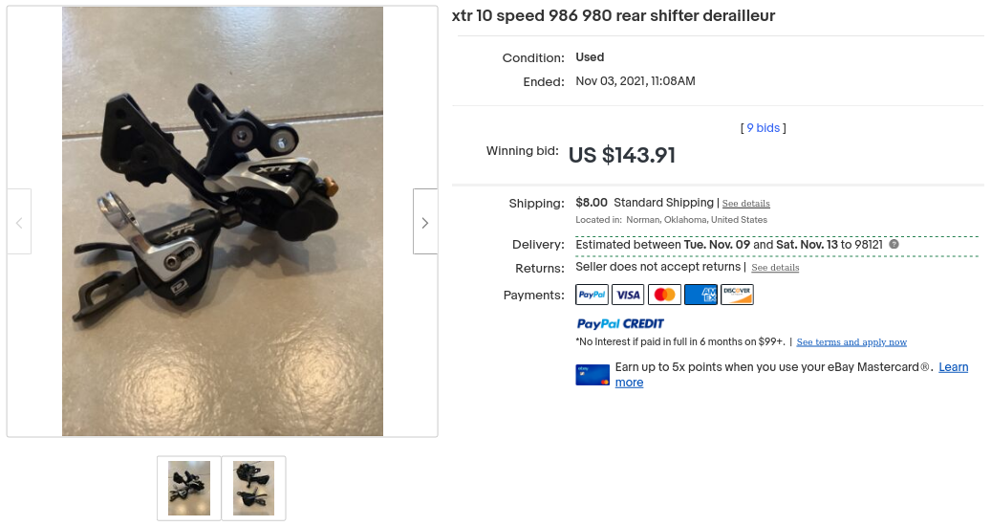
Task: Click the eBay Mastercard card image
Action: [x=592, y=374]
